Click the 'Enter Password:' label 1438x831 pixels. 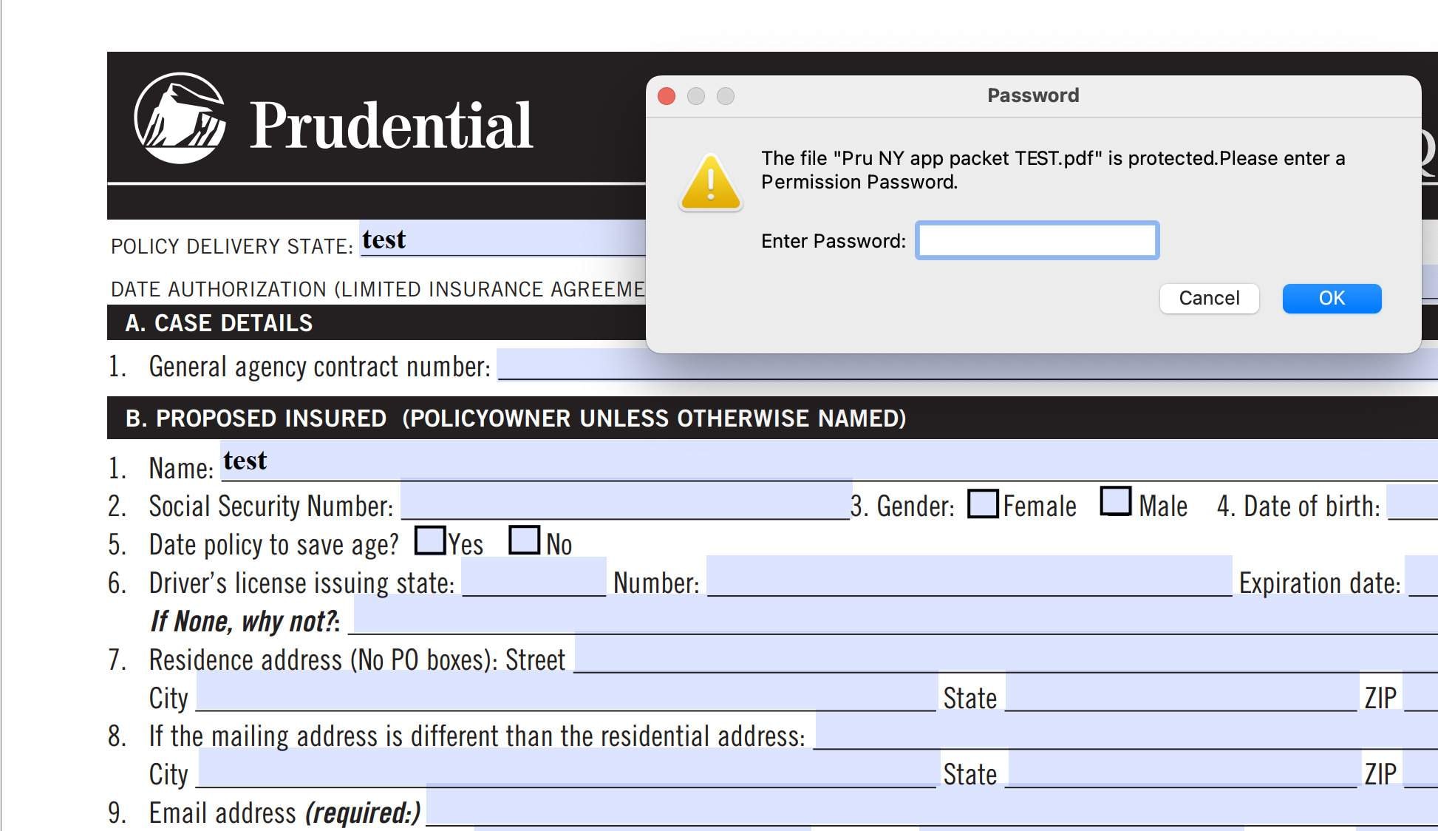834,241
